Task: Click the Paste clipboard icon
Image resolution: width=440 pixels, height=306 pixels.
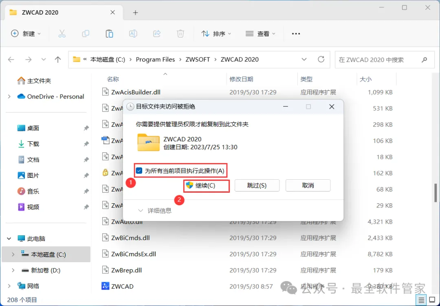Action: [x=109, y=34]
